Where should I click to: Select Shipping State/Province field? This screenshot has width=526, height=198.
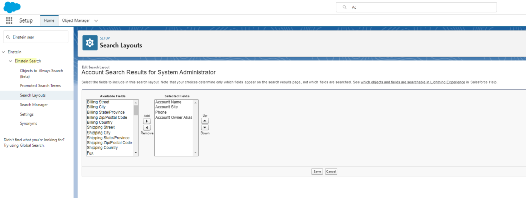point(108,138)
